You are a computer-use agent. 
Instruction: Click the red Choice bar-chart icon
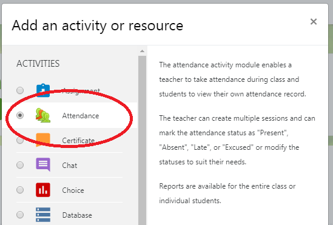43,190
